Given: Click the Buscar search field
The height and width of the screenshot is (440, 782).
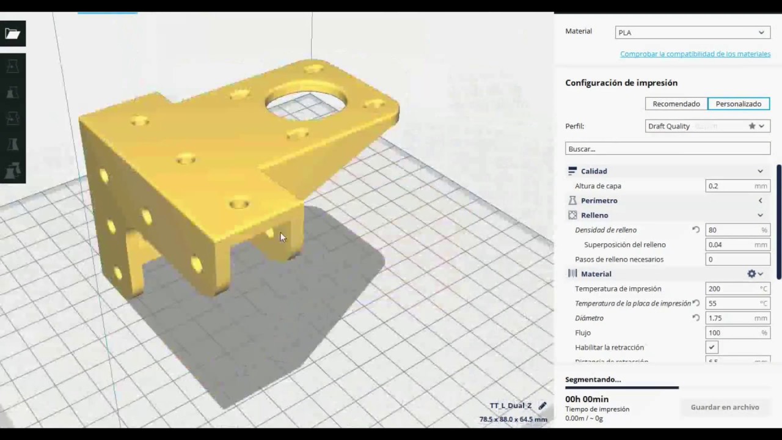Looking at the screenshot, I should tap(668, 148).
